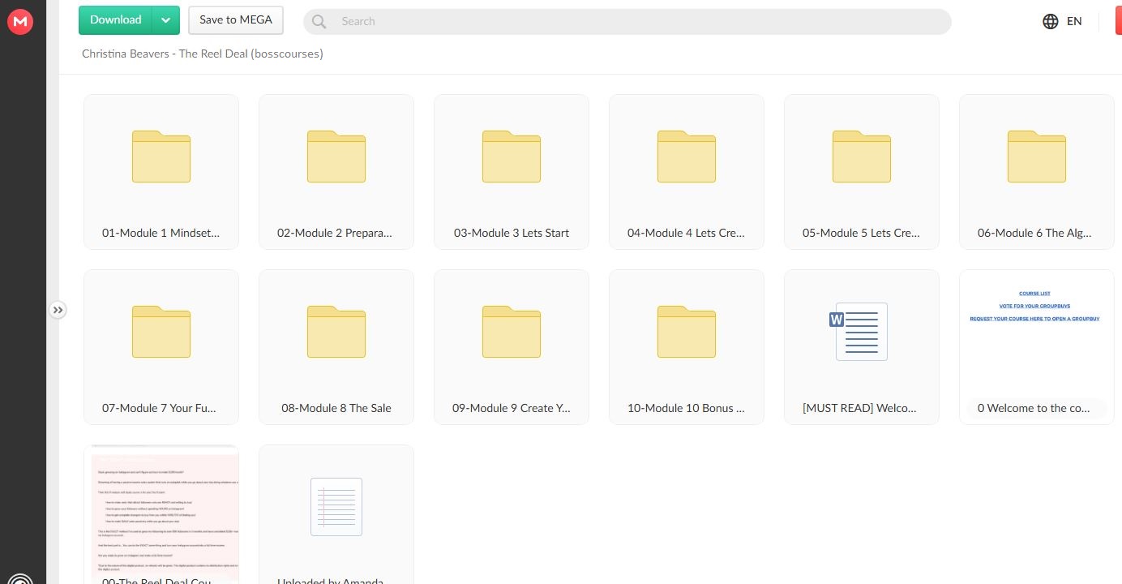Expand the collapsed left sidebar panel
Image resolution: width=1122 pixels, height=584 pixels.
tap(58, 310)
